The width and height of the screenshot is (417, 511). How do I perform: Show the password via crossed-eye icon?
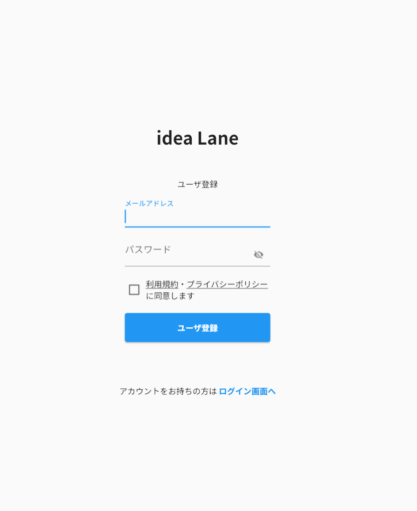click(x=259, y=255)
